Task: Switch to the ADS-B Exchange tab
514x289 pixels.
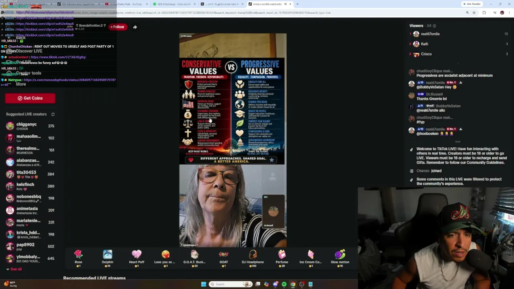Action: (x=173, y=4)
